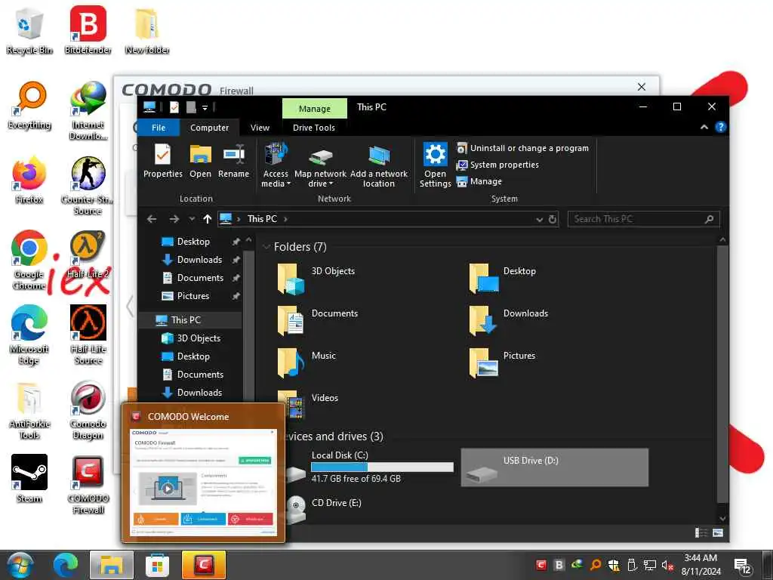This screenshot has height=580, width=773.
Task: Select the Manage contextual tab
Action: 315,109
